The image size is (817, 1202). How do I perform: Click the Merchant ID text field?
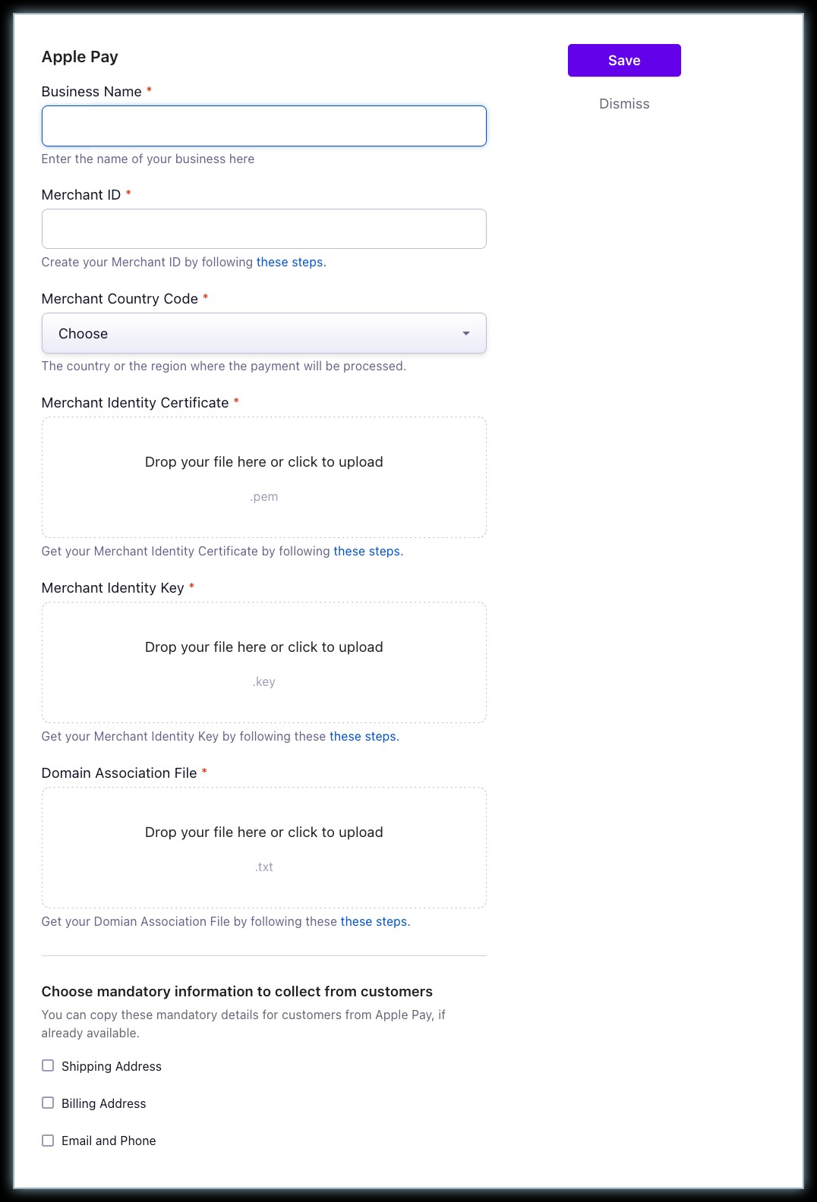coord(263,229)
